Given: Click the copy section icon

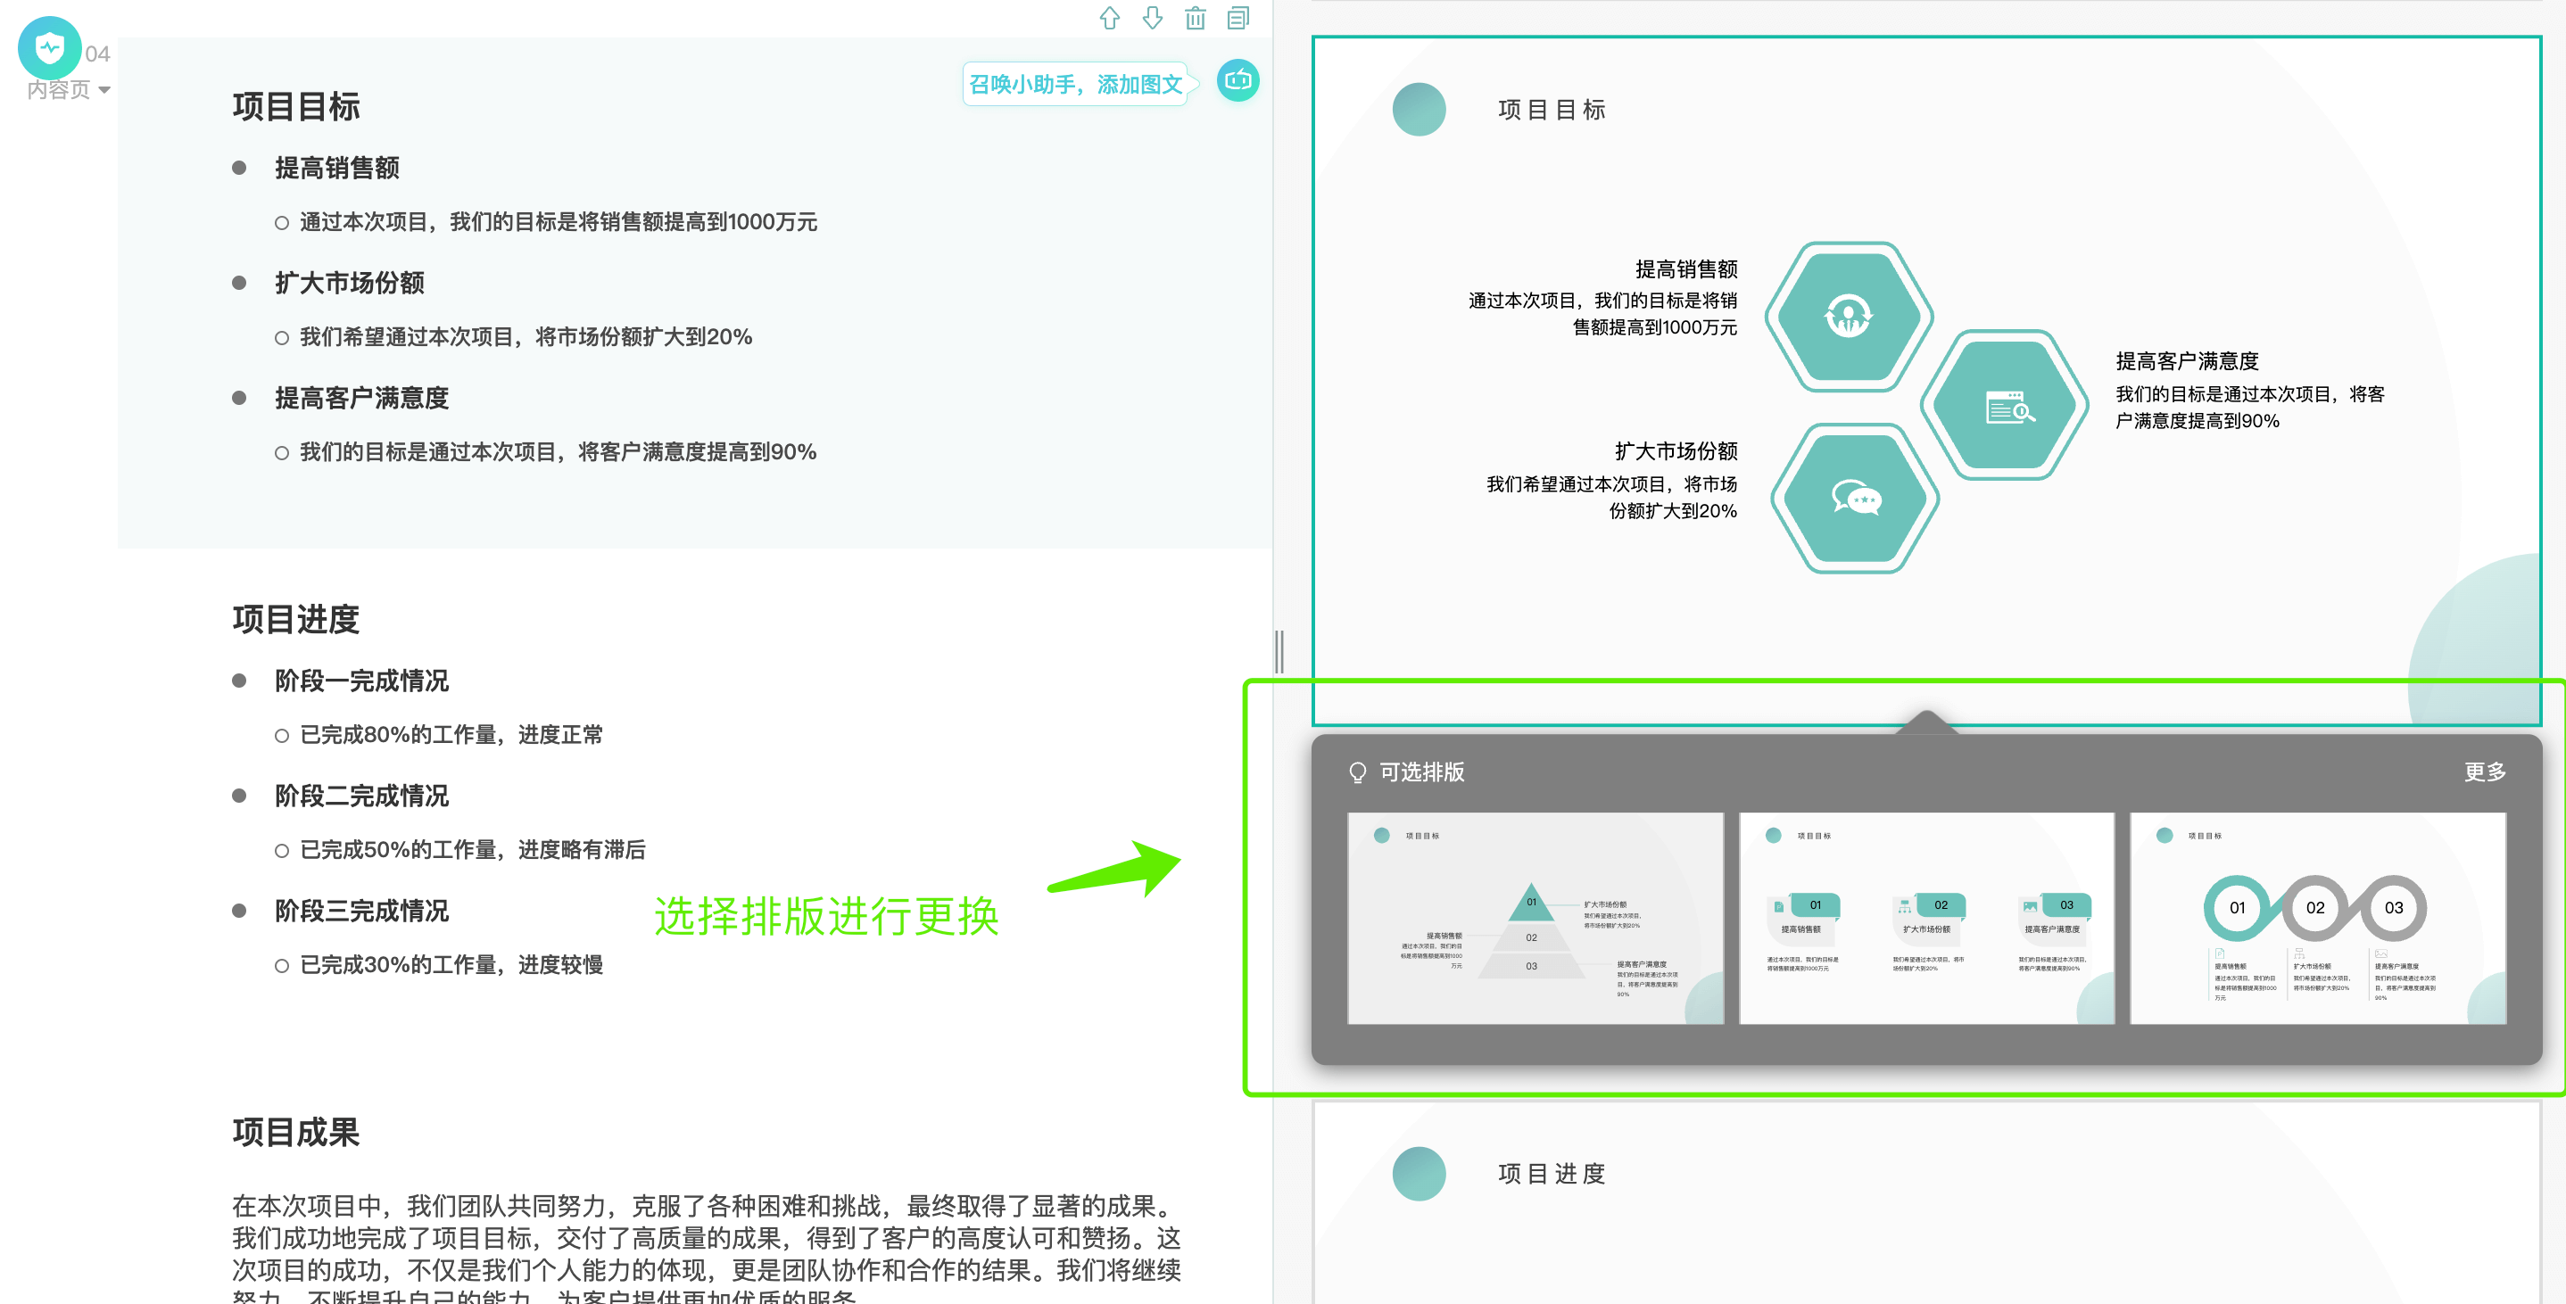Looking at the screenshot, I should [1238, 18].
